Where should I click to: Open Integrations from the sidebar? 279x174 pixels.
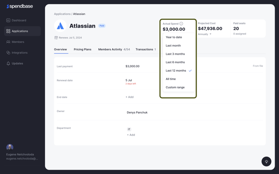tap(22, 53)
